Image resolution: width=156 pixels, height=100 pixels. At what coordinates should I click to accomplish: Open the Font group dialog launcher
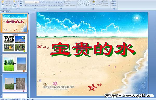[x=47, y=9]
